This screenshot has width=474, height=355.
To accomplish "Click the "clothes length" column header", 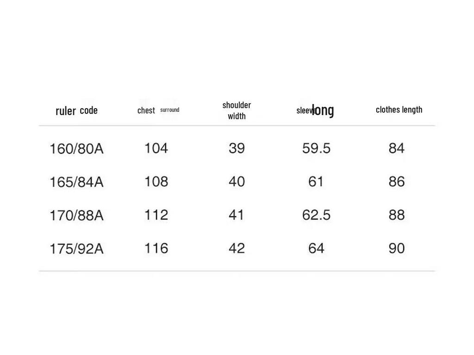I will click(399, 110).
